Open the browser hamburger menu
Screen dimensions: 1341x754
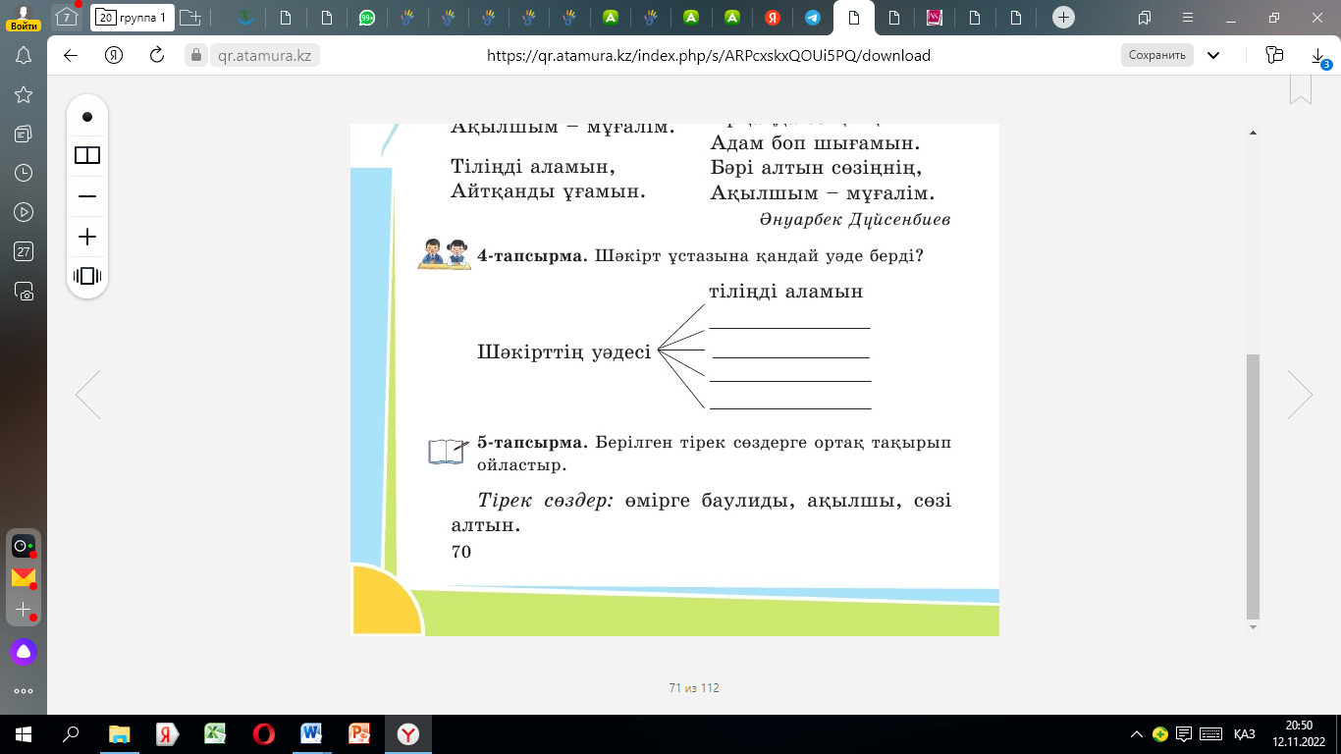1187,17
